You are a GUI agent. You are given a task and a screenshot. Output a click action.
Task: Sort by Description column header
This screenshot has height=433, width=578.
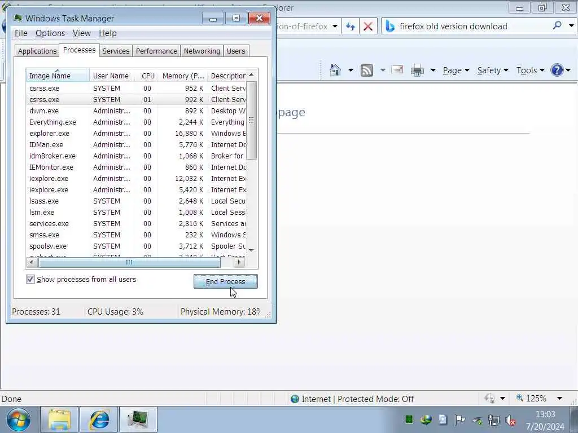coord(228,76)
